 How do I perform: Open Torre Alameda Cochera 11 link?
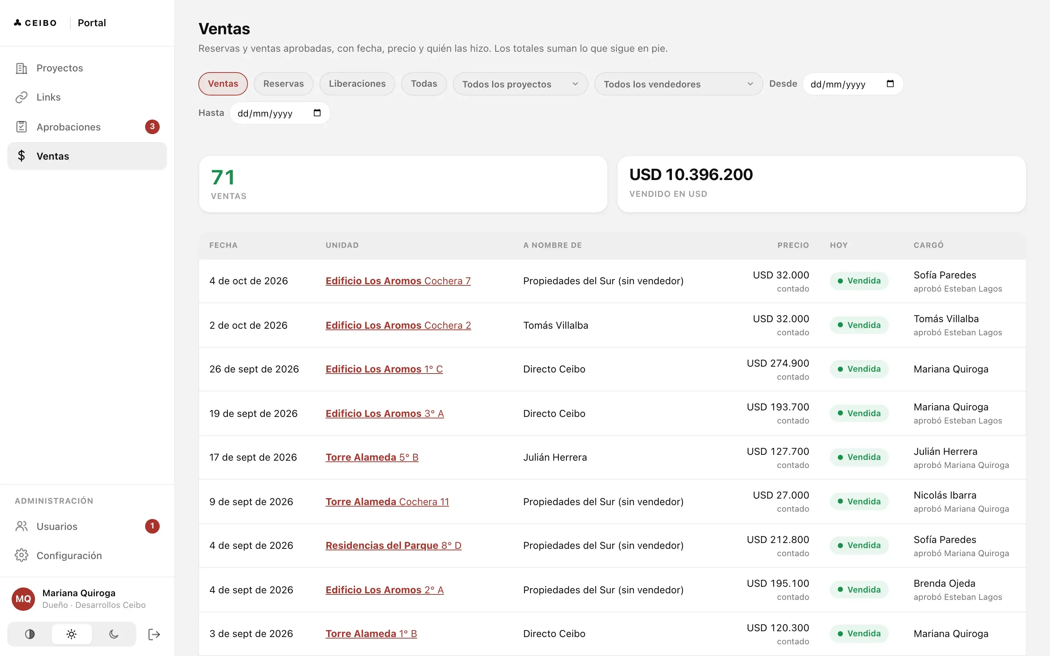[x=387, y=501]
